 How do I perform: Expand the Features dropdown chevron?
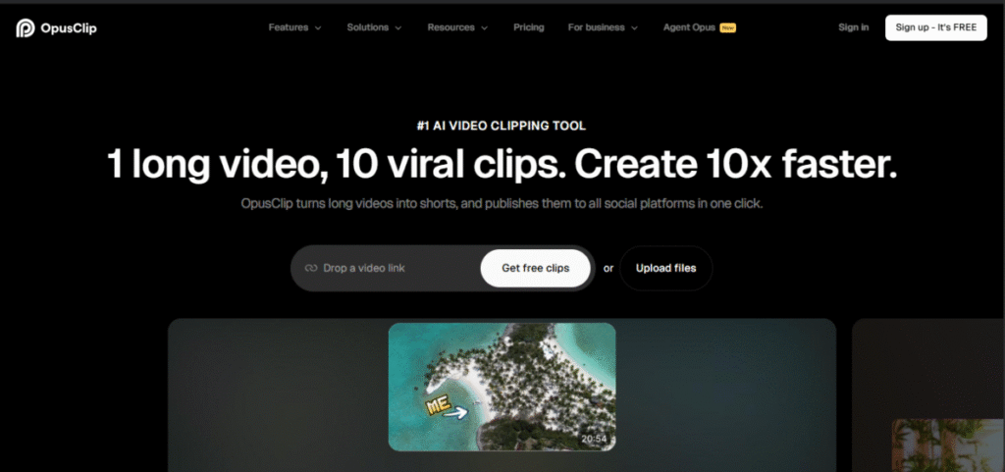(x=318, y=28)
